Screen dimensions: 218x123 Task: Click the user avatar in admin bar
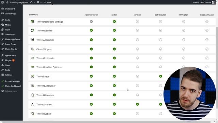click(x=213, y=2)
